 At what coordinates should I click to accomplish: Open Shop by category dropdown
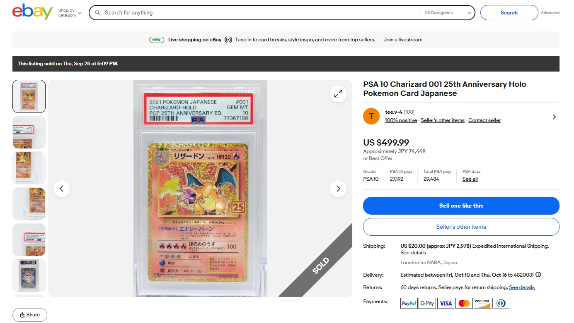click(x=70, y=13)
